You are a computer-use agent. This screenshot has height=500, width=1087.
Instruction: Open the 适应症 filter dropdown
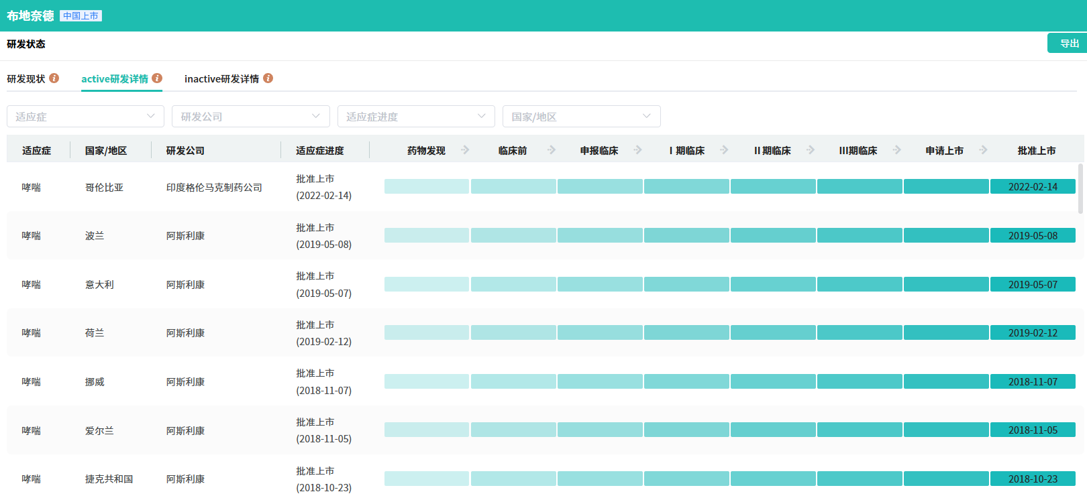click(x=85, y=117)
